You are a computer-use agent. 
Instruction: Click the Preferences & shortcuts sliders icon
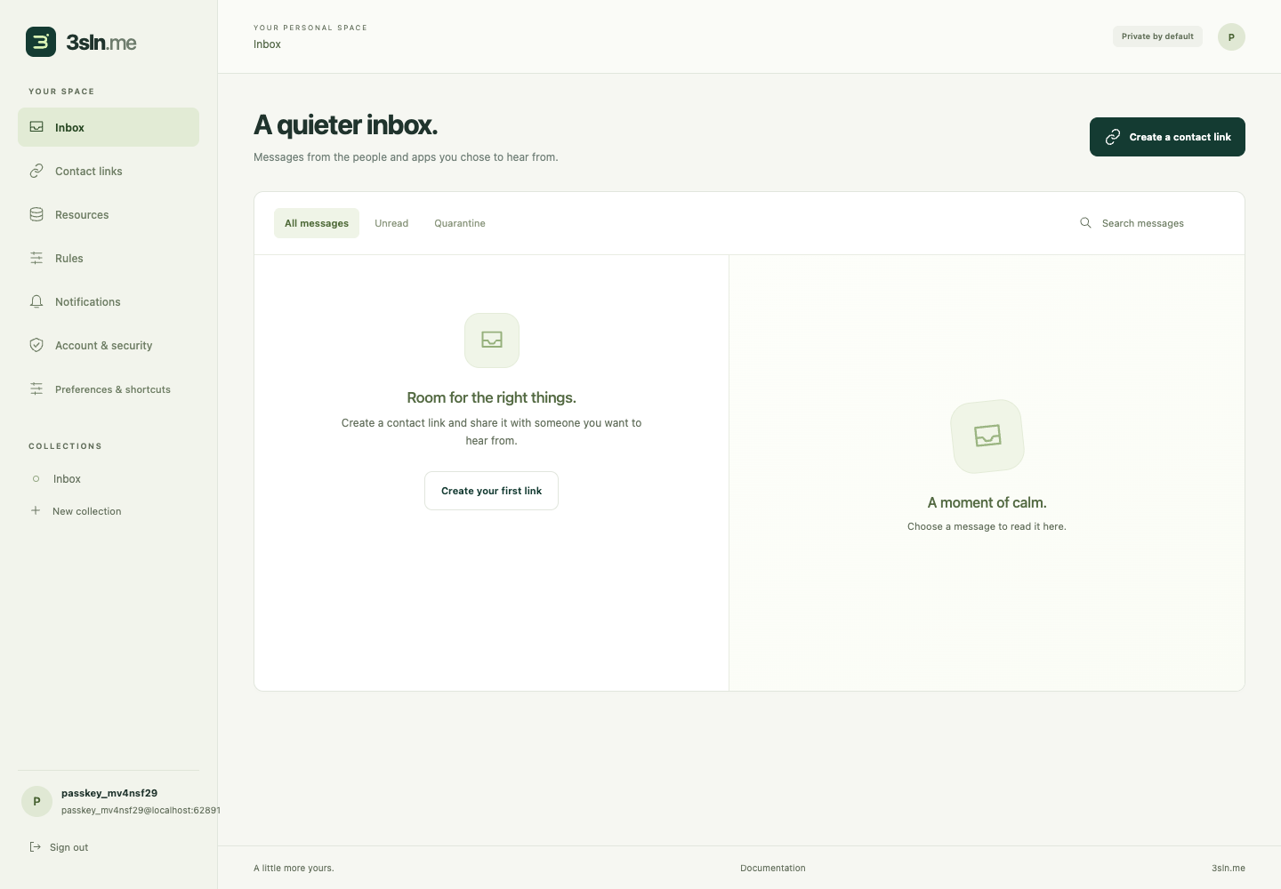(36, 388)
